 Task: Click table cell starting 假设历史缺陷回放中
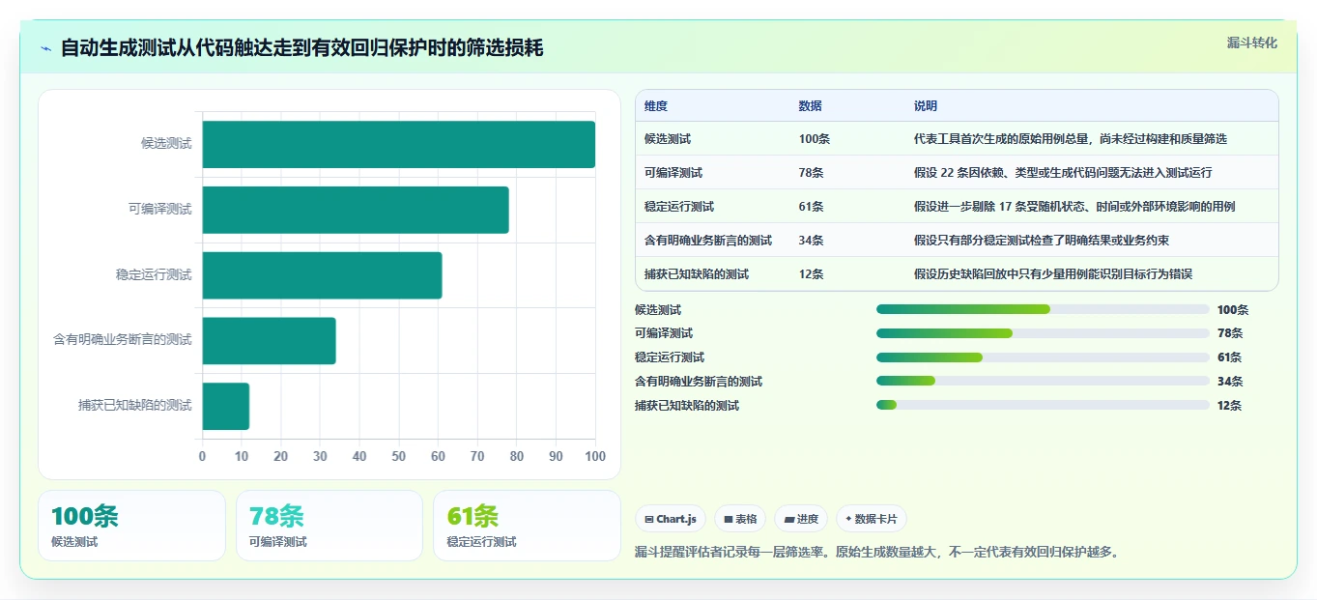click(x=1053, y=274)
